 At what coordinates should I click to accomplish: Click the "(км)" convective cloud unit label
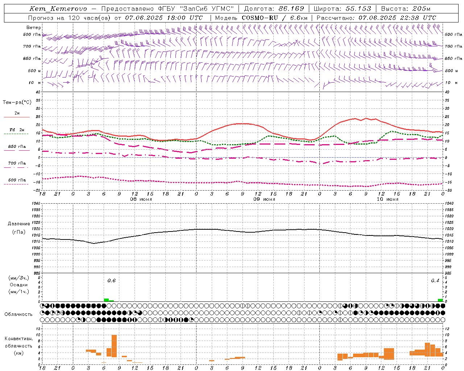tap(19, 353)
